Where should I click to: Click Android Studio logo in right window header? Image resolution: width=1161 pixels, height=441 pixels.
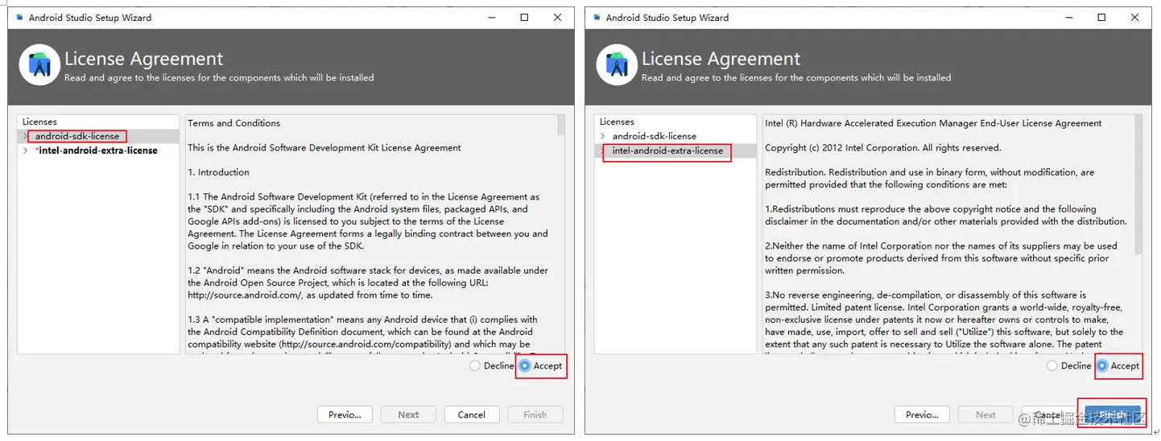click(x=617, y=65)
